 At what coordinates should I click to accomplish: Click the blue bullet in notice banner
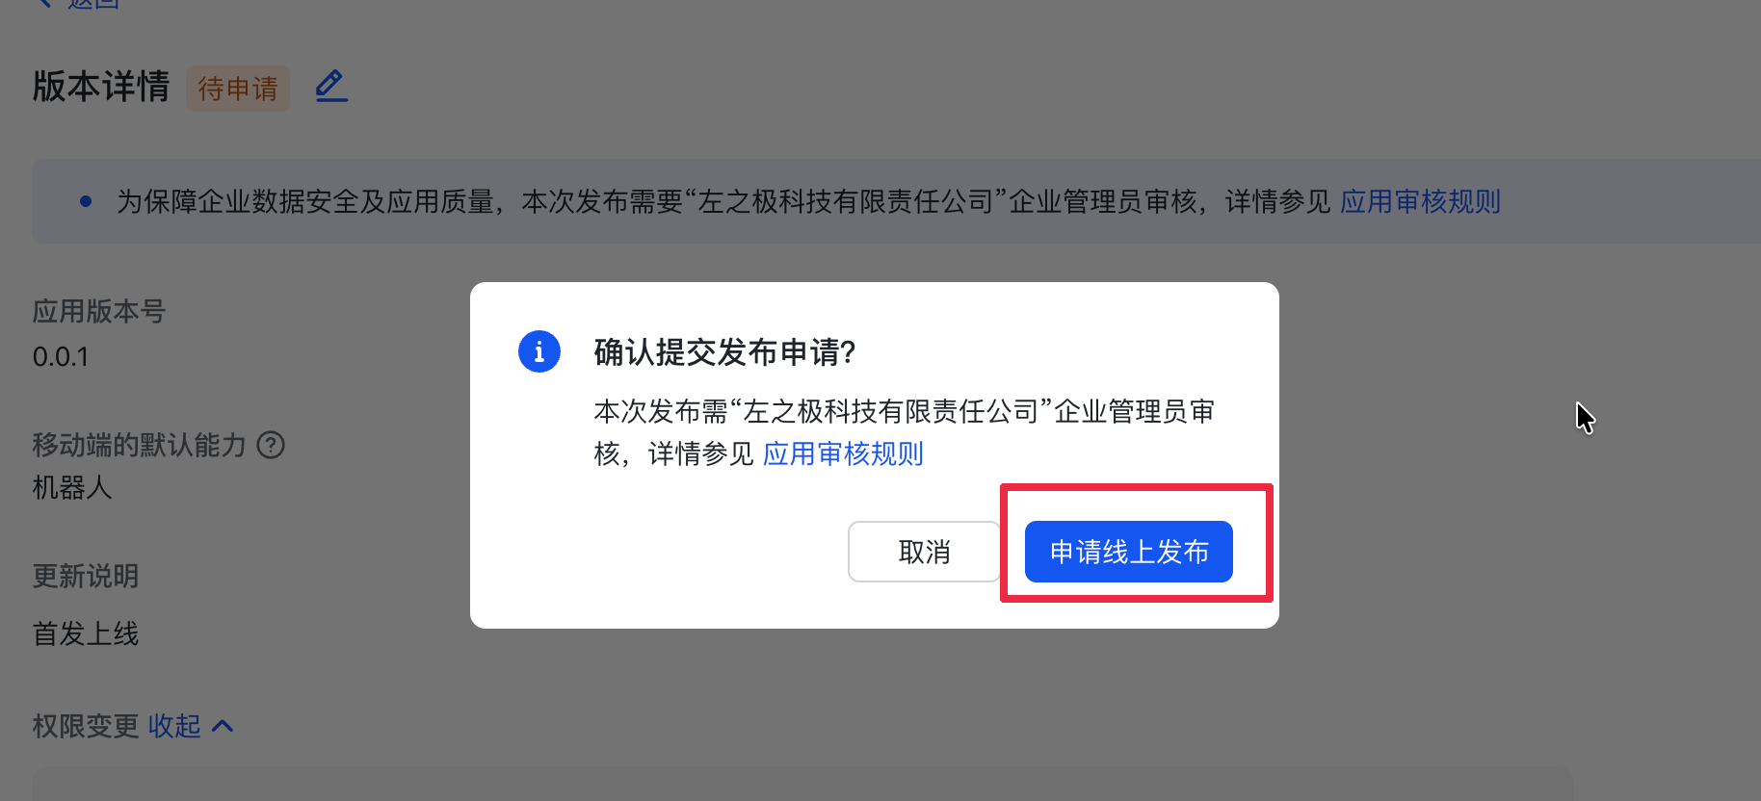click(86, 201)
